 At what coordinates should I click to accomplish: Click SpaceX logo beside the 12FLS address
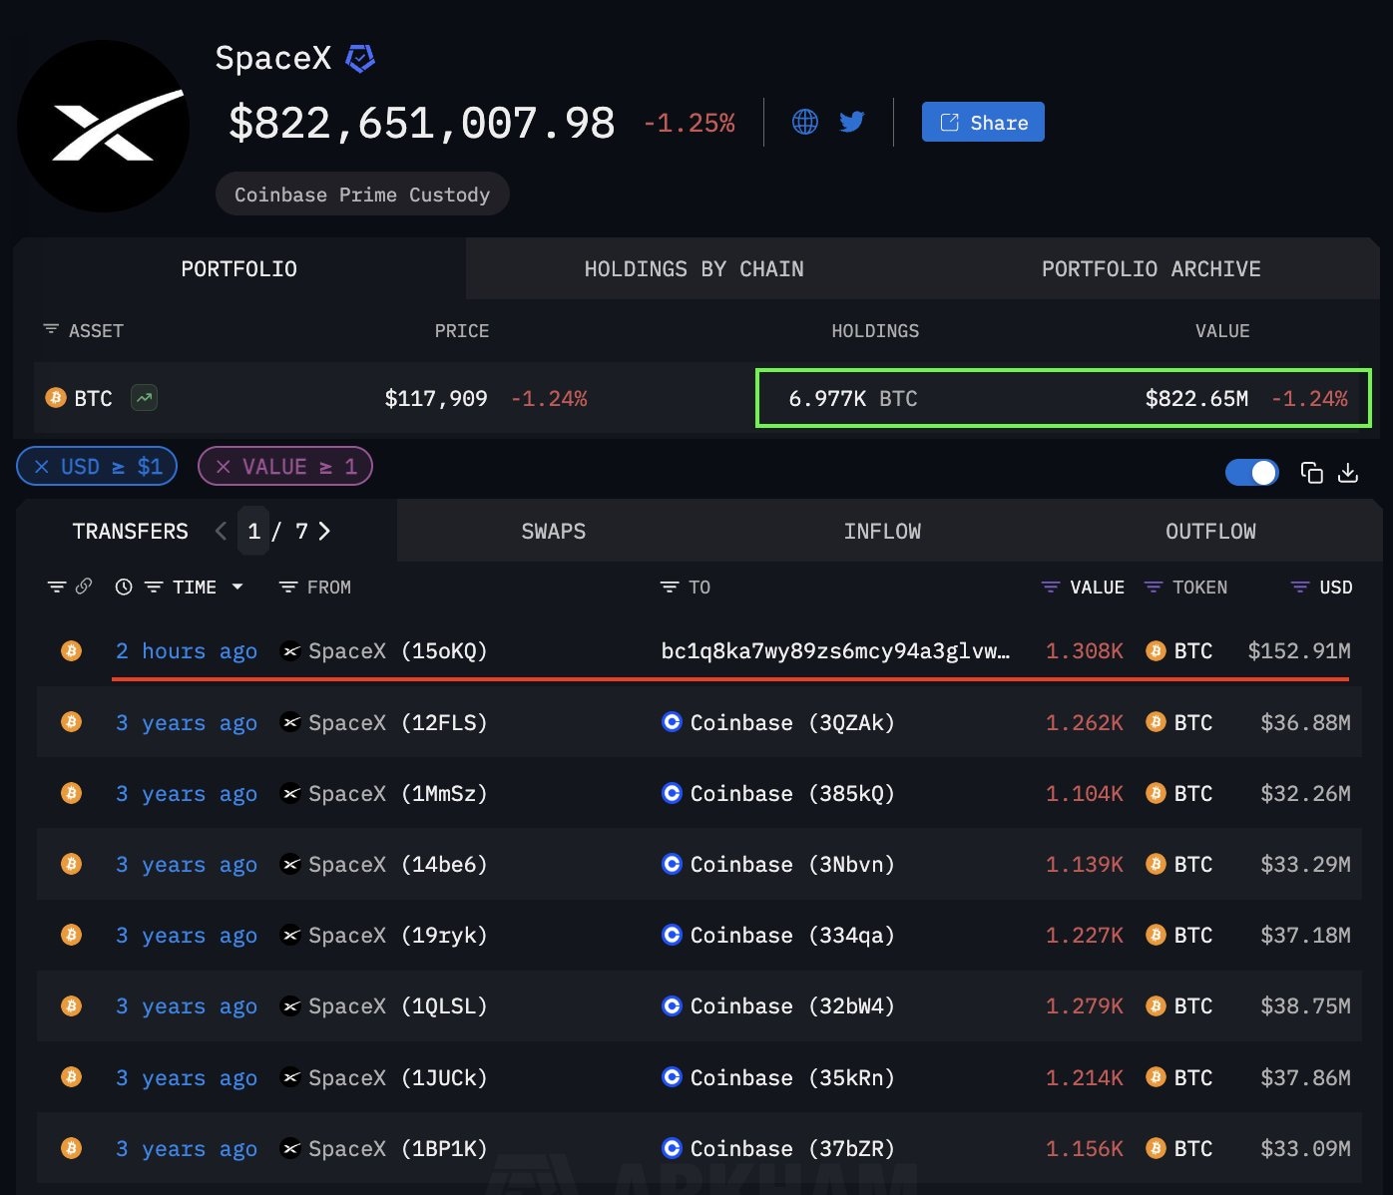290,722
